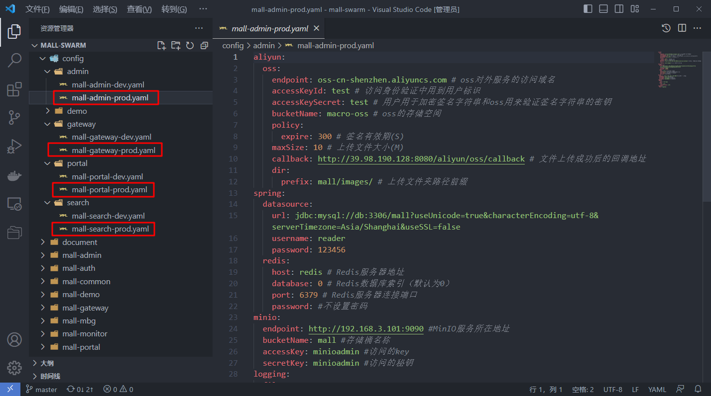Open the overflow menu ellipsis in menu bar

pyautogui.click(x=203, y=9)
